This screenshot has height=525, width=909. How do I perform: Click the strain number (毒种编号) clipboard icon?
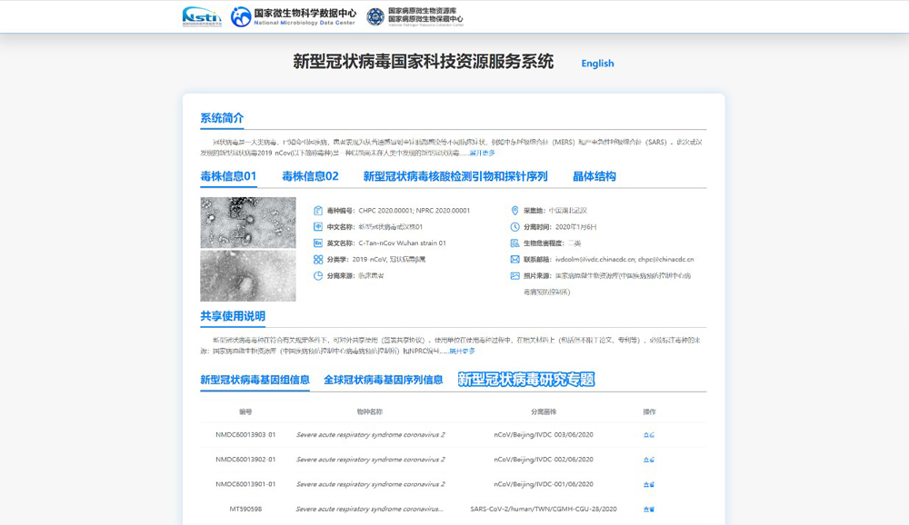point(318,211)
